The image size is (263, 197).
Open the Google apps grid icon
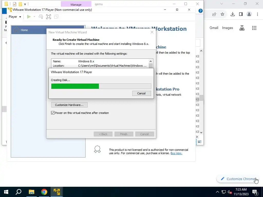coord(254,28)
